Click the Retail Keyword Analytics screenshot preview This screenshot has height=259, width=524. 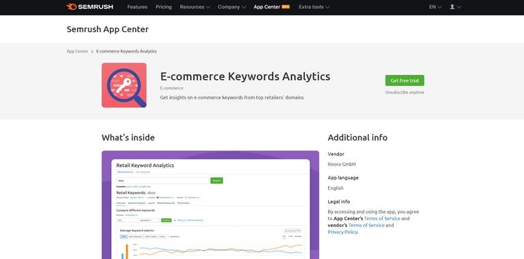click(x=211, y=205)
